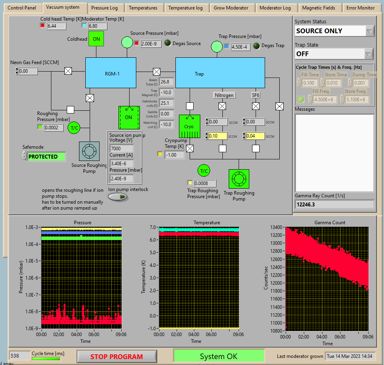Click the Nitrogen line valve

click(222, 106)
